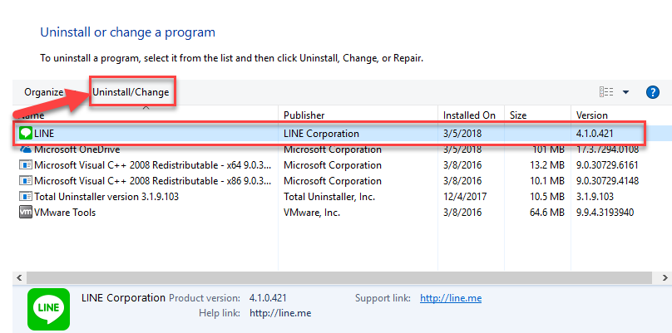Open the http://line.me support link

pos(451,298)
